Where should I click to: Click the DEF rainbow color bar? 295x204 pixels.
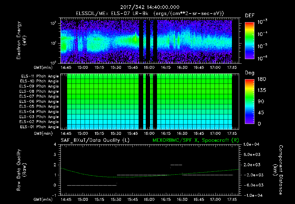249,41
